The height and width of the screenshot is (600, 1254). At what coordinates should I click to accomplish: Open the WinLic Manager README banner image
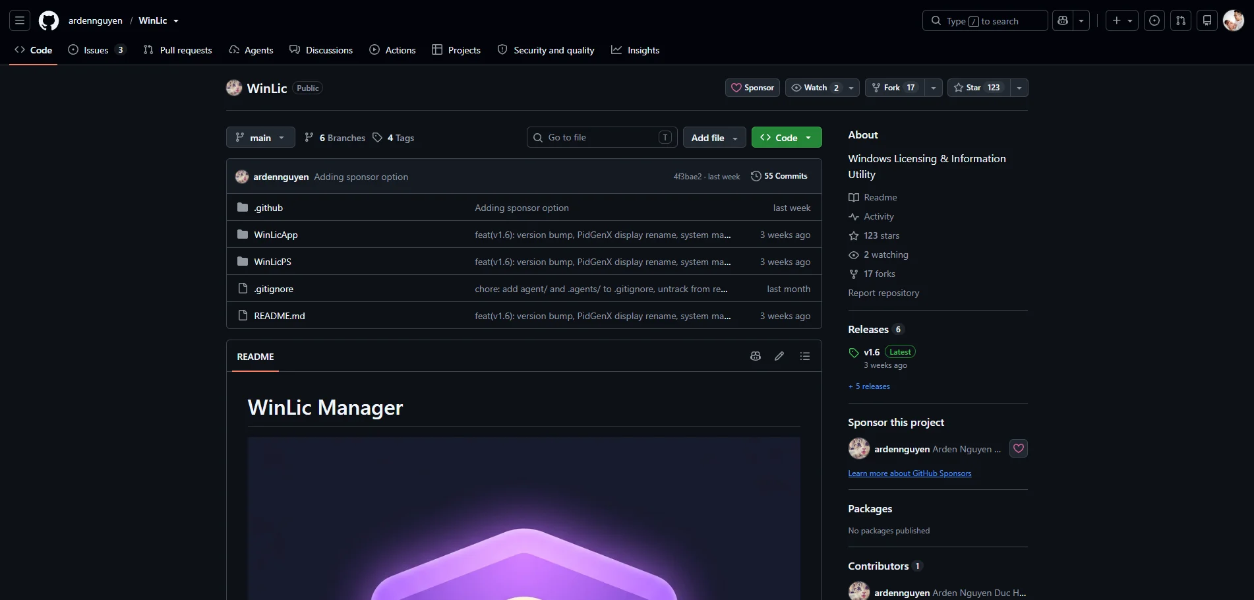pyautogui.click(x=524, y=518)
